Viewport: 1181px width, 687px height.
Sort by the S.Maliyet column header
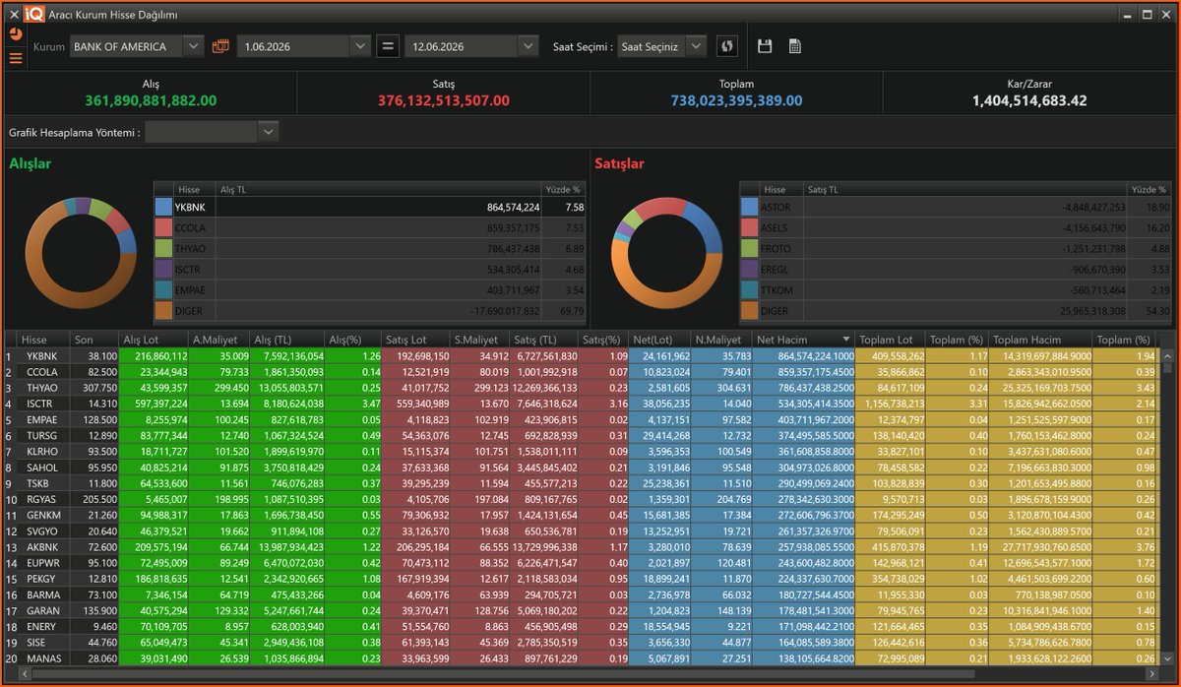click(x=481, y=339)
